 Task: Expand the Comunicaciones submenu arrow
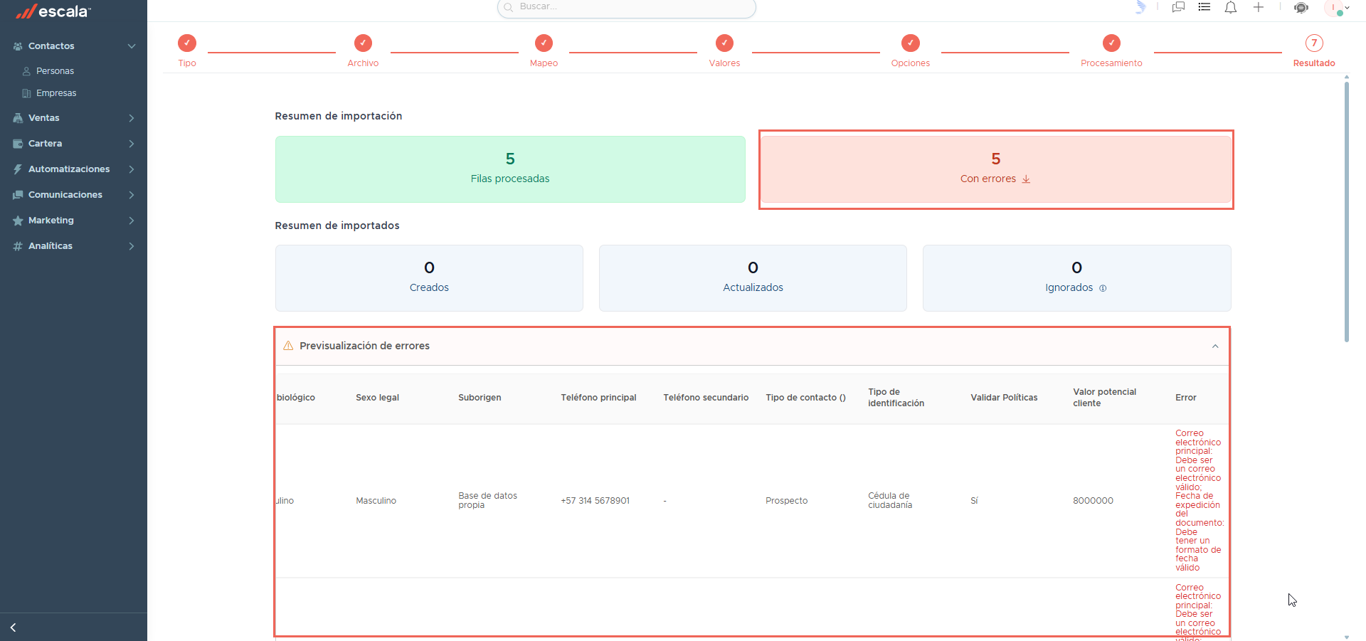pyautogui.click(x=132, y=195)
